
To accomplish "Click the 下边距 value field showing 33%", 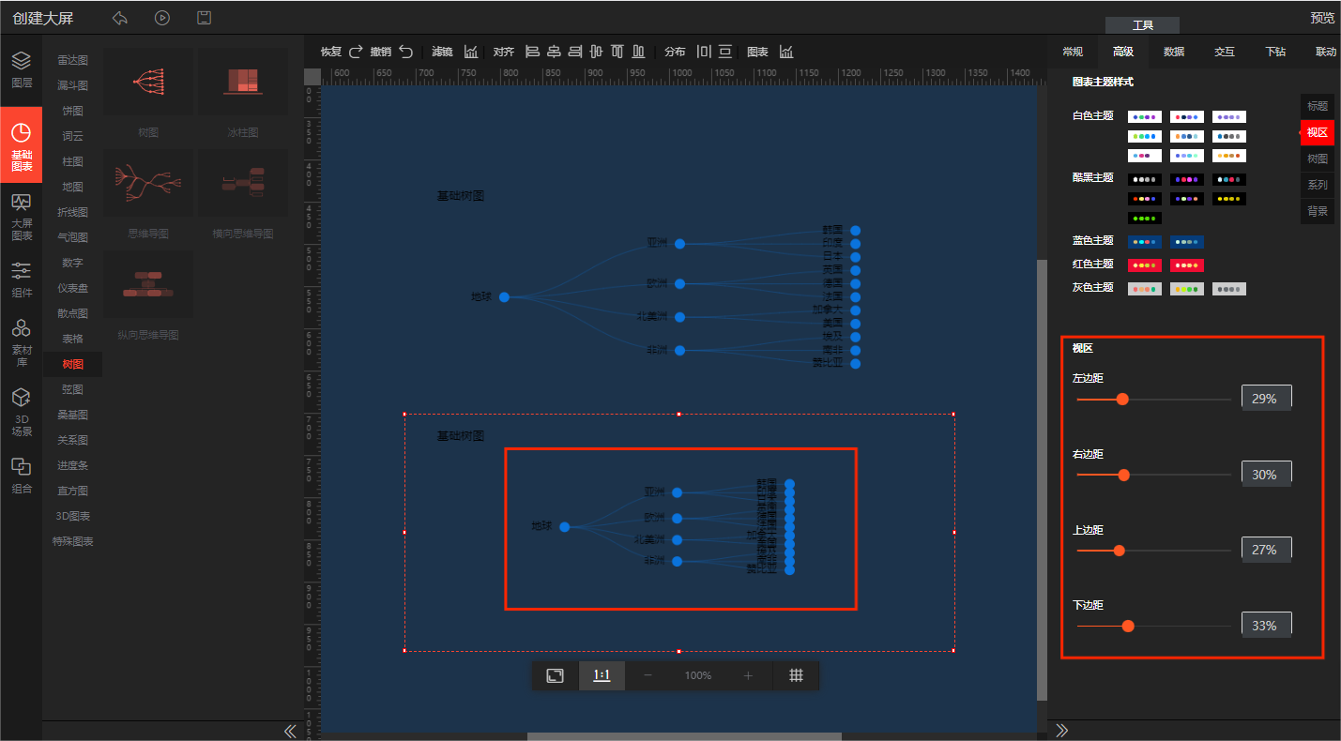I will point(1266,625).
